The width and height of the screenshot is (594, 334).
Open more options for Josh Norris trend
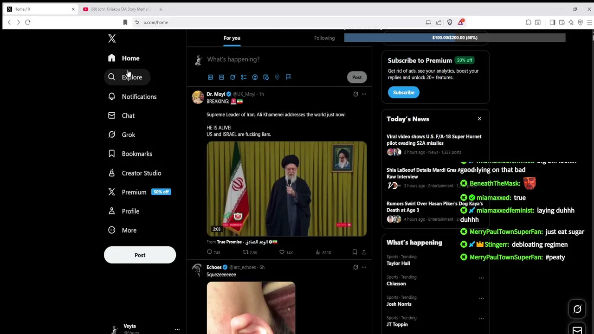pos(481,298)
